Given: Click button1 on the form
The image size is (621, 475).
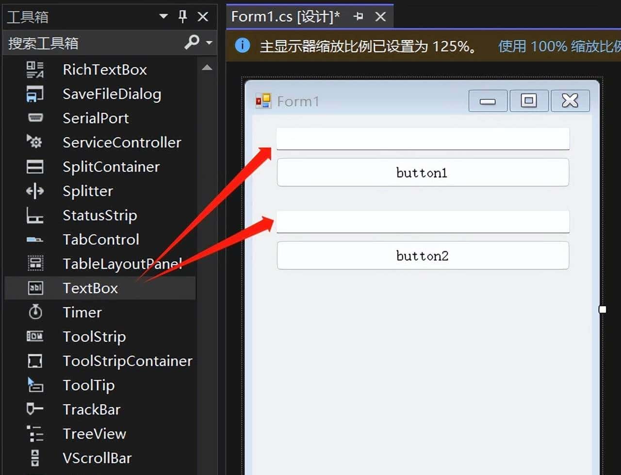Looking at the screenshot, I should [423, 172].
